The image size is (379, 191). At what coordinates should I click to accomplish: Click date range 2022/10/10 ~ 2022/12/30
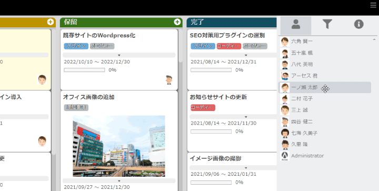pos(97,62)
